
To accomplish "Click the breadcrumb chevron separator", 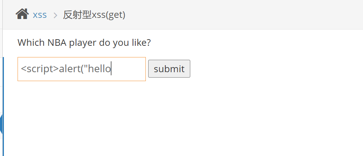I will pos(55,15).
